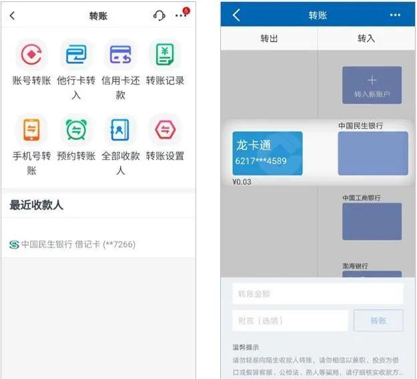Viewport: 417px width, 379px height.
Task: Open 全部收款人 all payees icon
Action: [121, 130]
